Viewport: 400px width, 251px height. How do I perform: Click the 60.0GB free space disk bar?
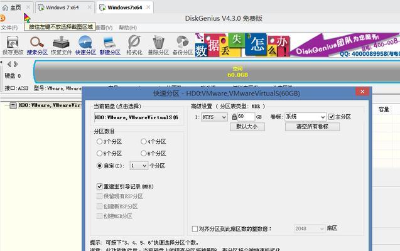tap(217, 72)
